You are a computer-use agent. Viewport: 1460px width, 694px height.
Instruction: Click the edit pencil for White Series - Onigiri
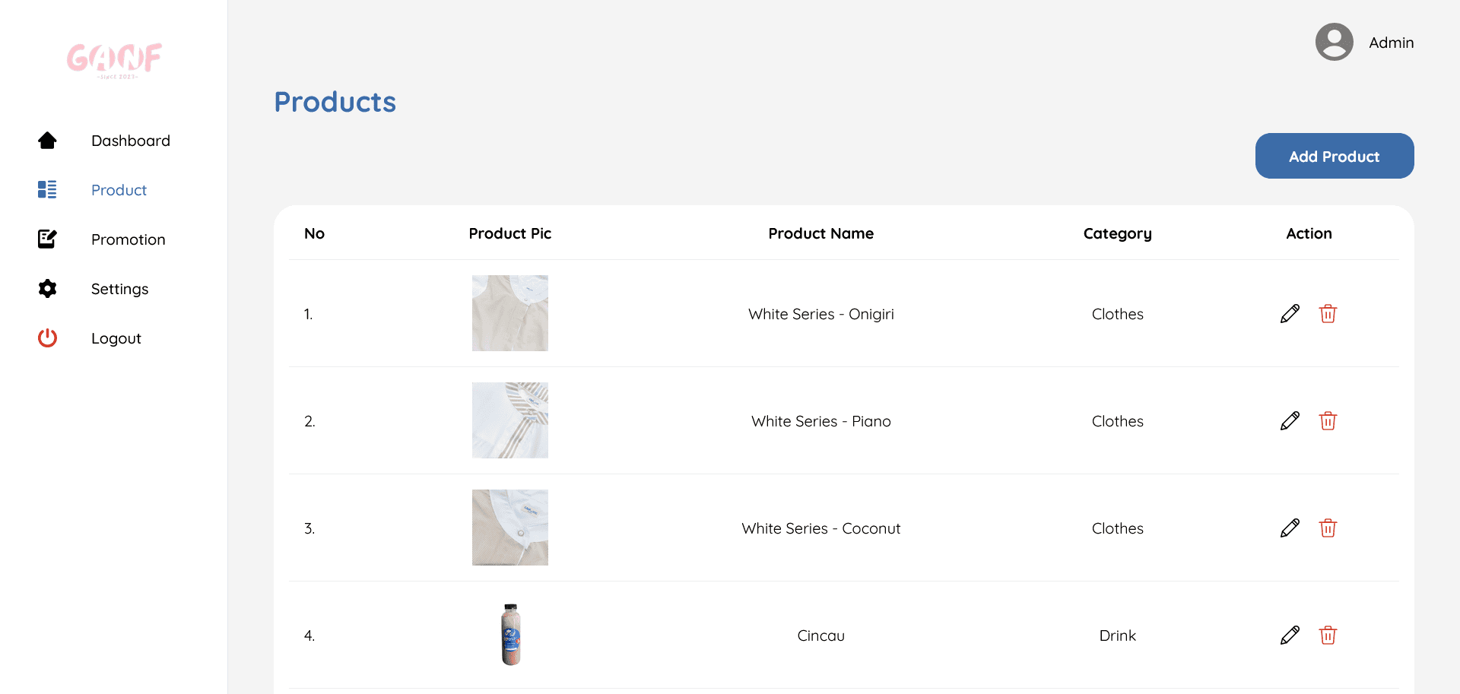[x=1290, y=314]
